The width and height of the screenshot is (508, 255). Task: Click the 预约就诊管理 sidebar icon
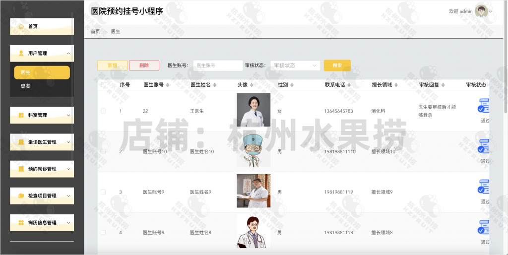point(21,169)
